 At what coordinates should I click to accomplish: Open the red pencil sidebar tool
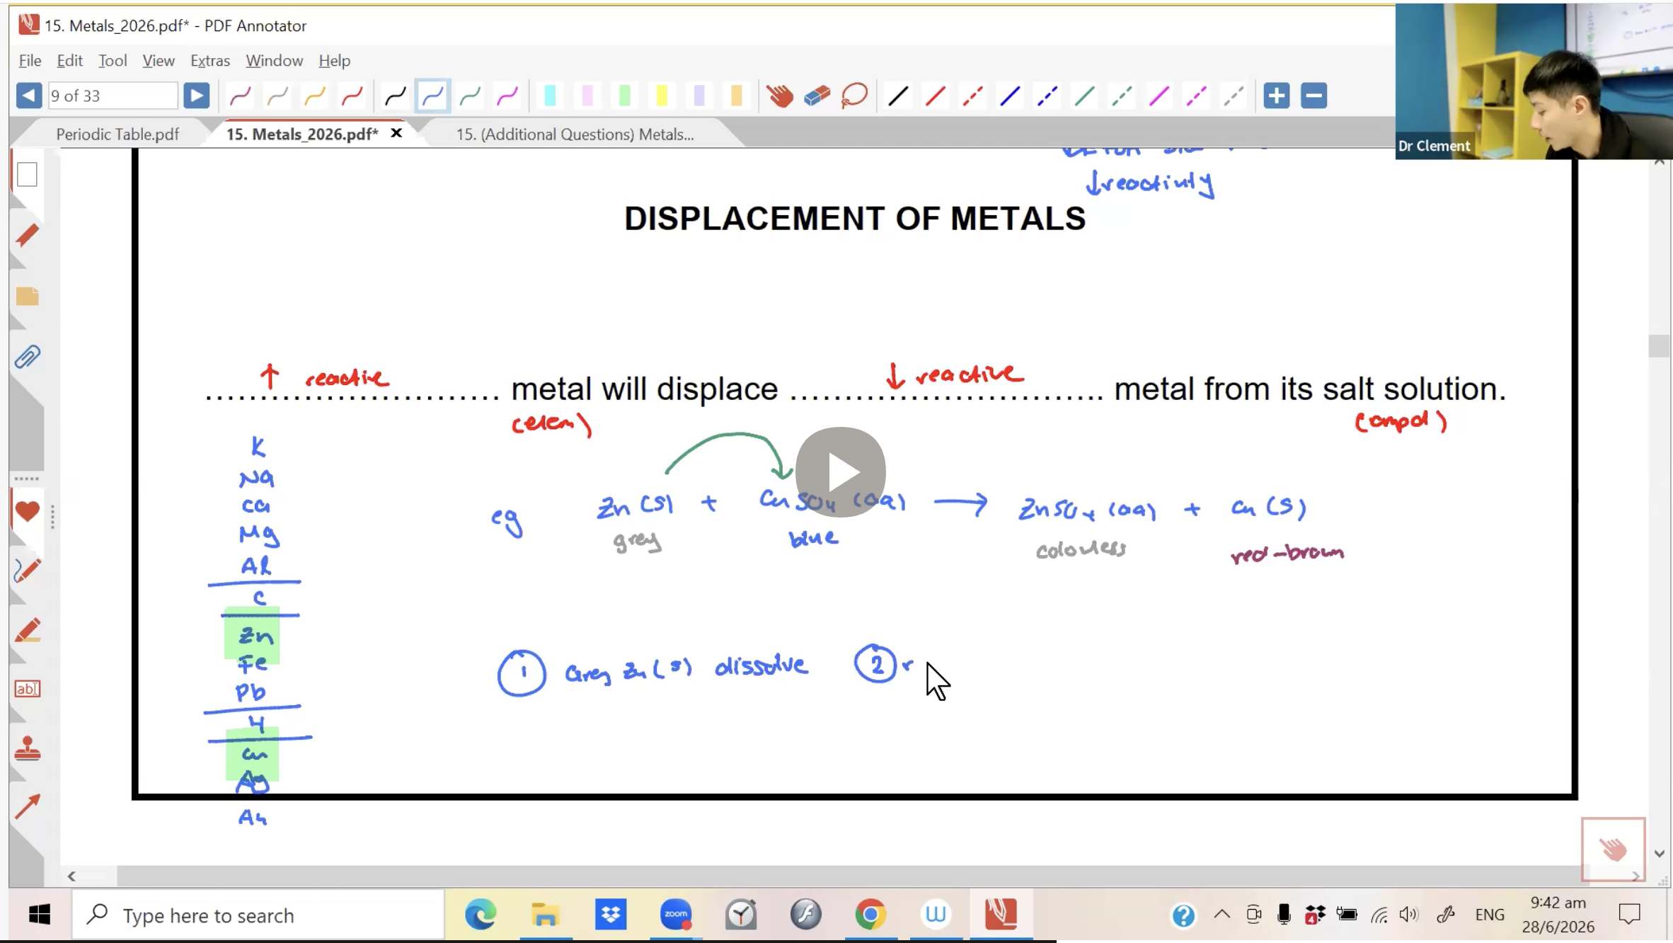pyautogui.click(x=27, y=235)
